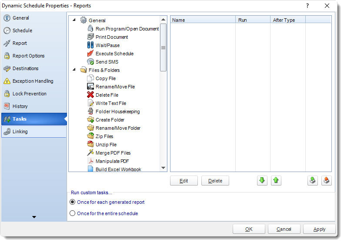Viewport: 344px width, 243px height.
Task: Collapse the General tree category
Action: point(74,20)
